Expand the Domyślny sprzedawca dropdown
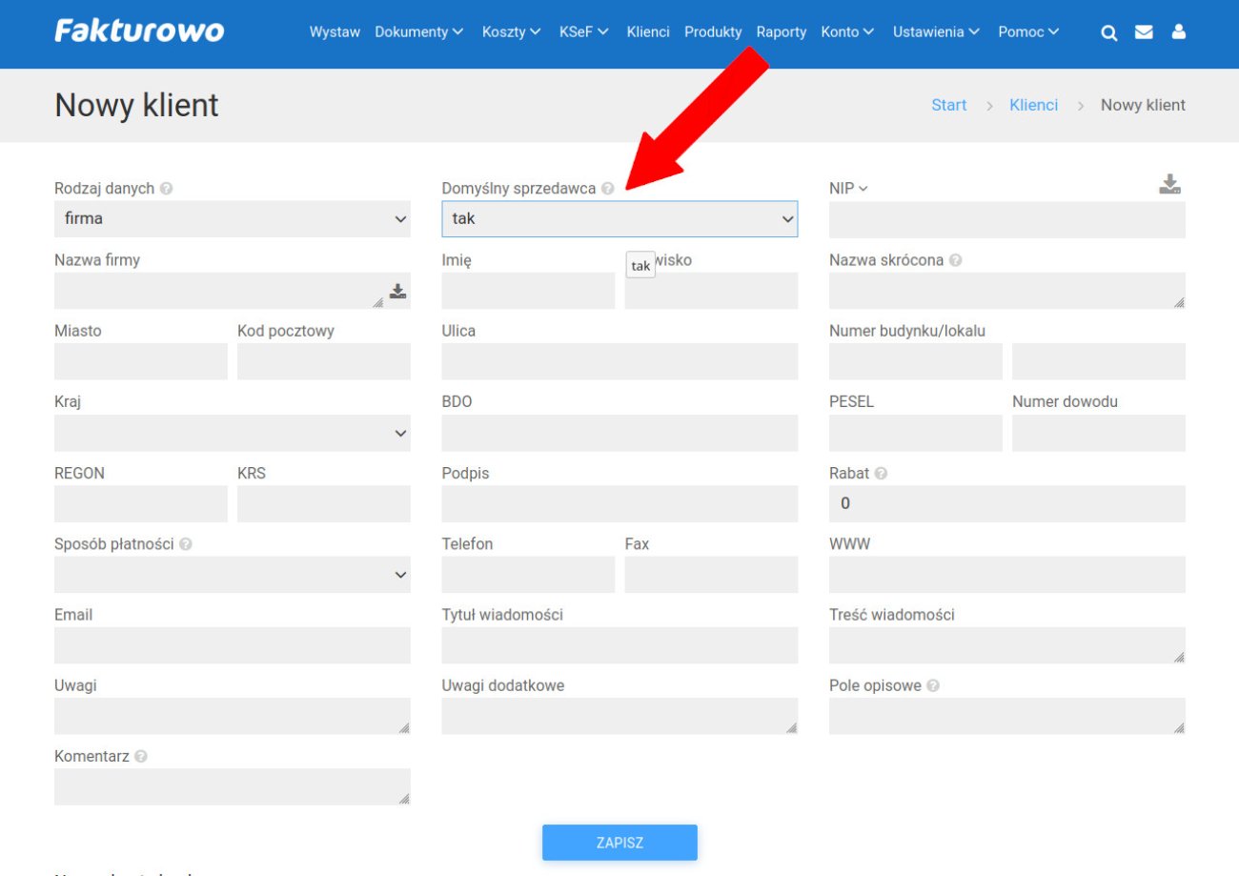Screen dimensions: 1239x876 click(619, 219)
